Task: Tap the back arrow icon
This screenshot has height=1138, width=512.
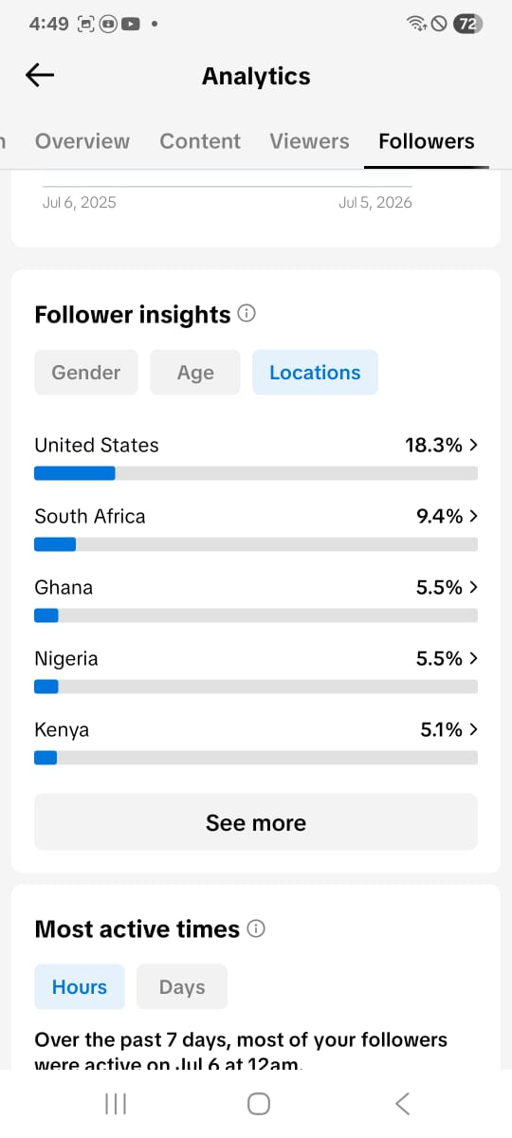Action: [x=40, y=76]
